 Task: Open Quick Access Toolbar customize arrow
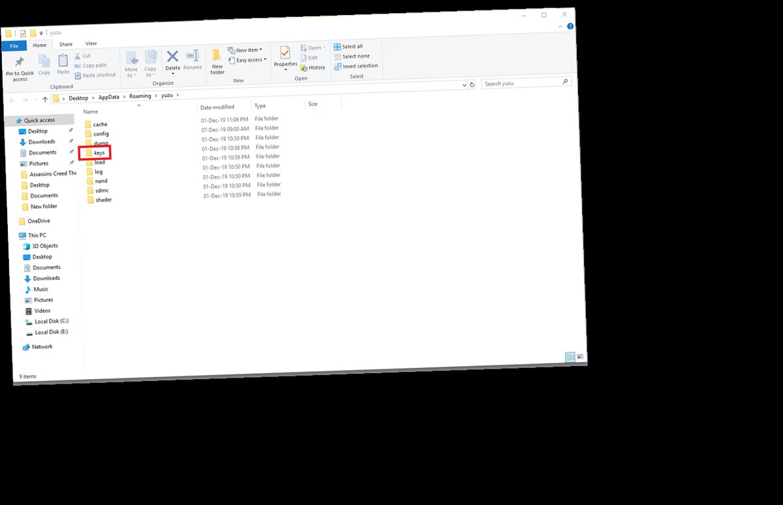(42, 33)
